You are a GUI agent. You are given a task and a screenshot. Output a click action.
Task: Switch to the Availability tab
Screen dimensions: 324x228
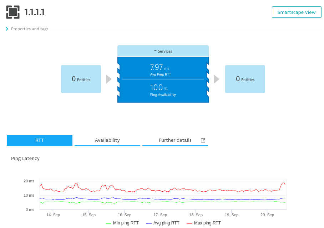107,140
